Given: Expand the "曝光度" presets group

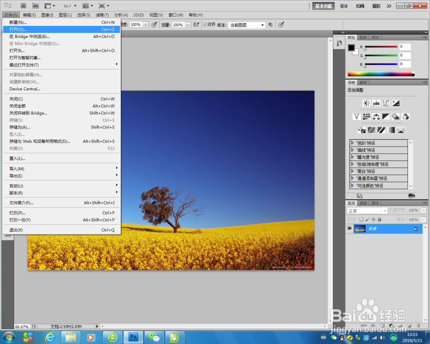Looking at the screenshot, I should (353, 157).
